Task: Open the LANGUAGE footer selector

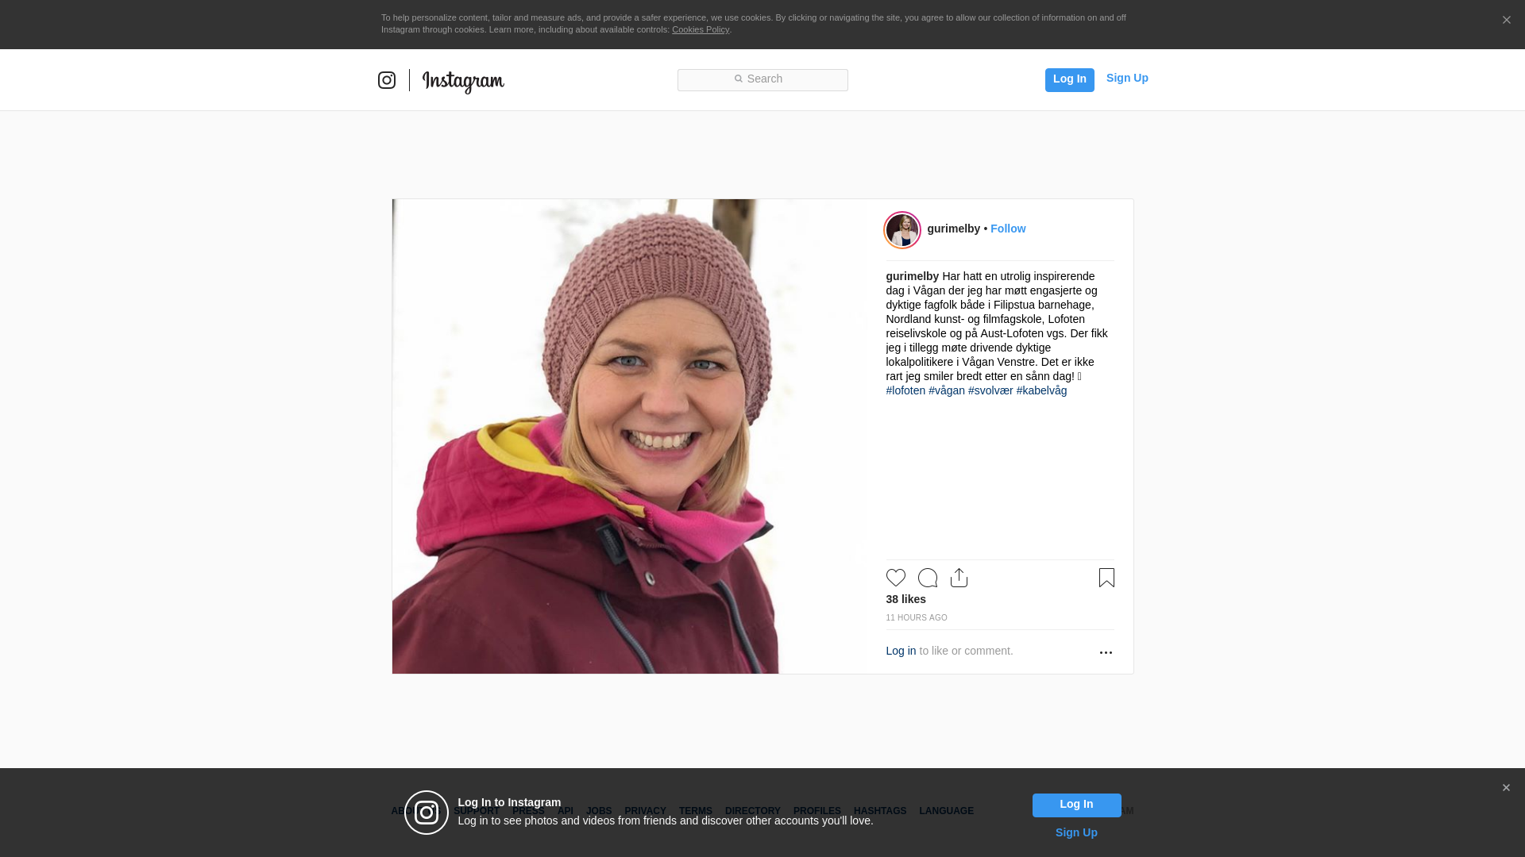Action: coord(946,811)
